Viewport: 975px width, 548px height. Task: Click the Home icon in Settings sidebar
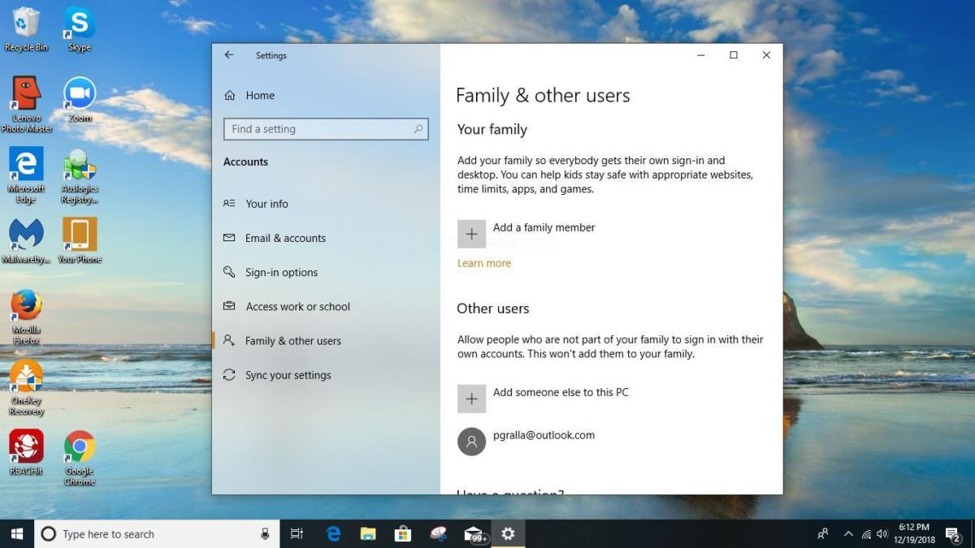coord(230,95)
